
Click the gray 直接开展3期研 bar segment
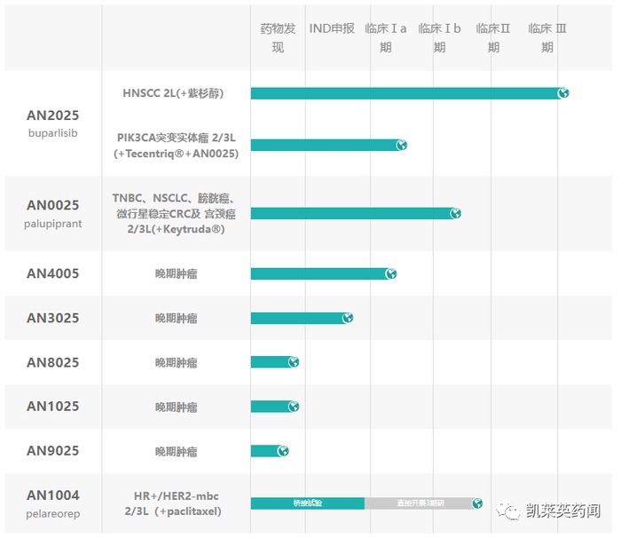point(421,503)
